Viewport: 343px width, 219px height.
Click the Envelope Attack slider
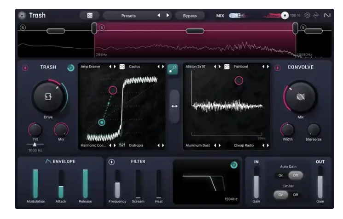pyautogui.click(x=61, y=184)
